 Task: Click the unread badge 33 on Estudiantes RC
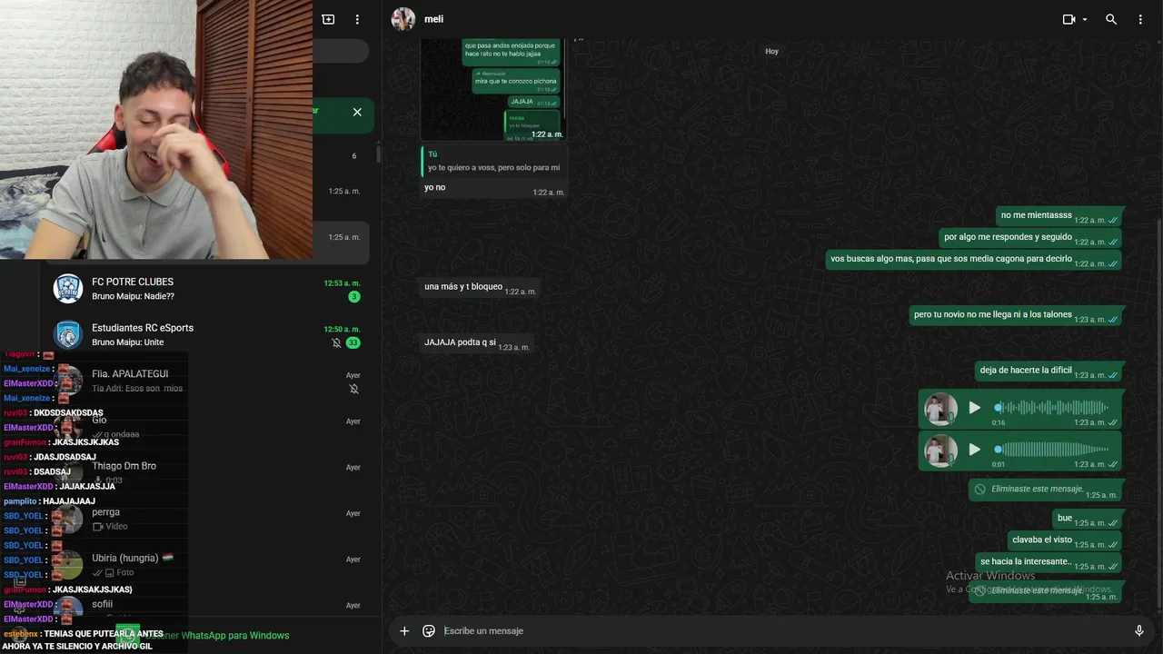[353, 342]
